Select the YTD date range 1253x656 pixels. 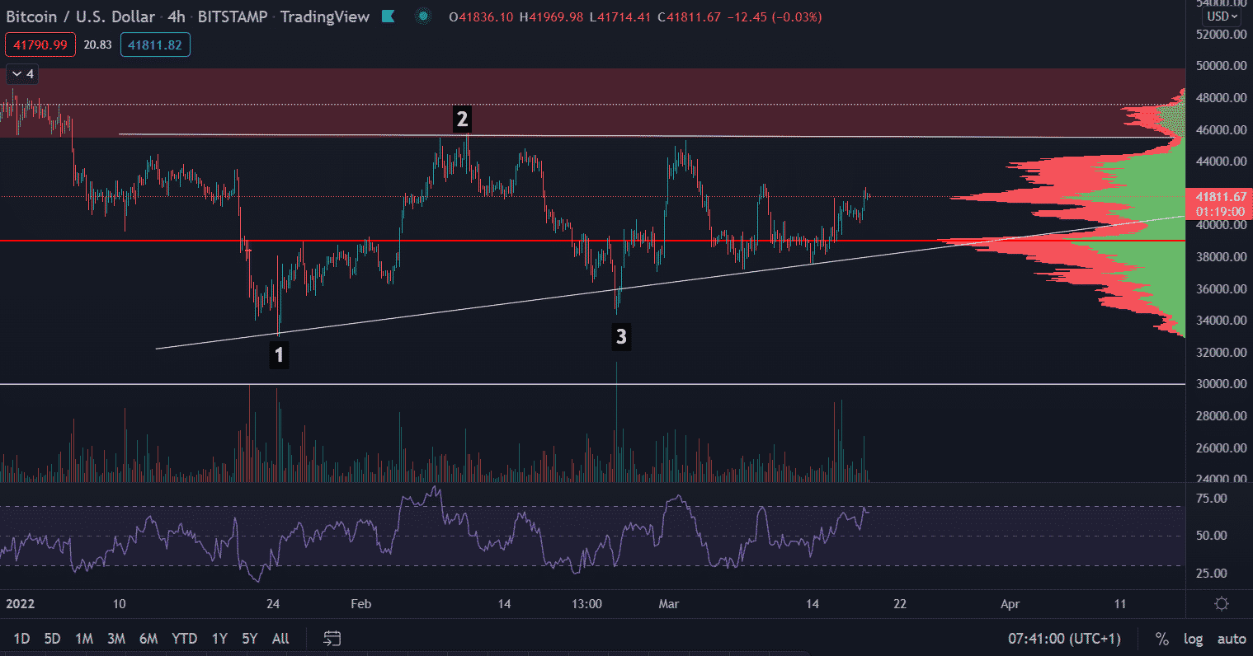click(x=184, y=639)
